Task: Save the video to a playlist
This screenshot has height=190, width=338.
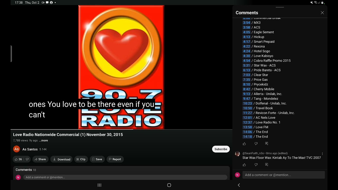Action: pos(97,159)
